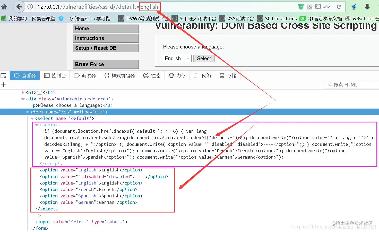This screenshot has height=232, width=379.
Task: Open the English language dropdown
Action: pos(177,59)
